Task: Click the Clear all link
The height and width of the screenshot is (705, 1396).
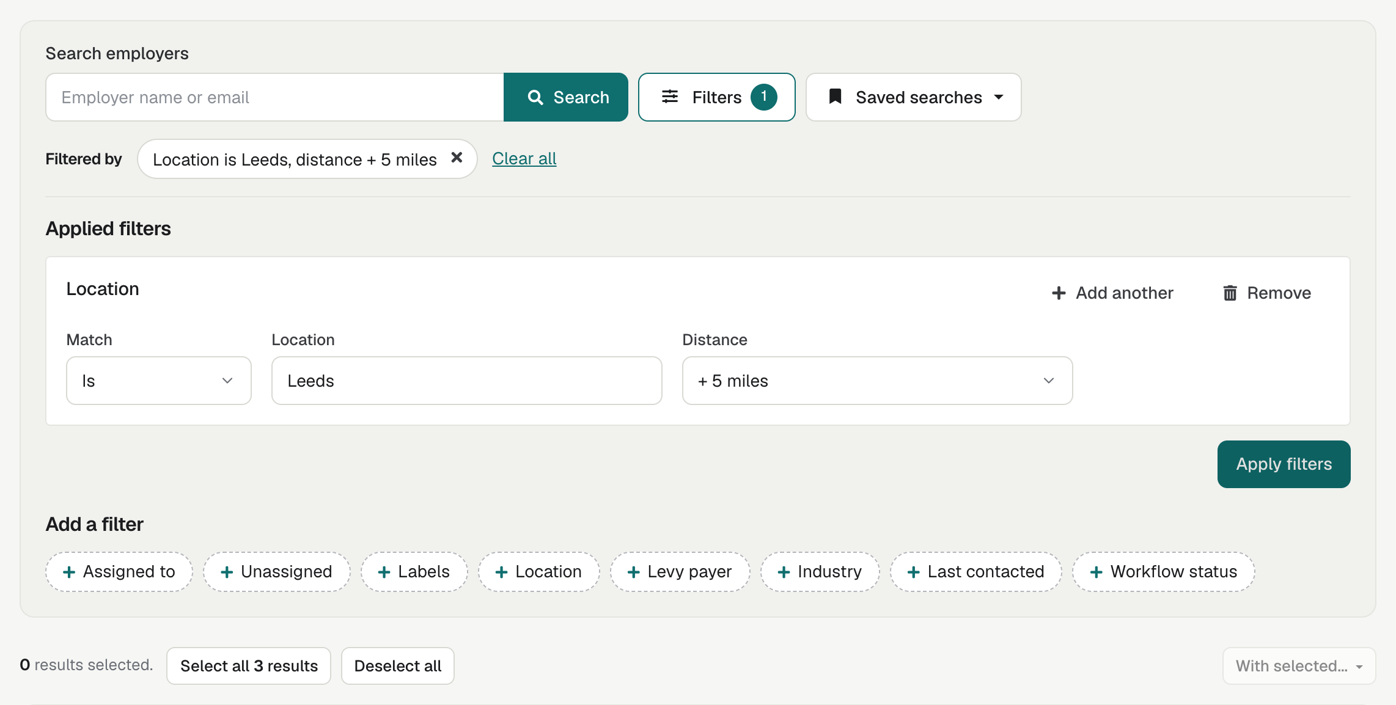Action: (524, 159)
